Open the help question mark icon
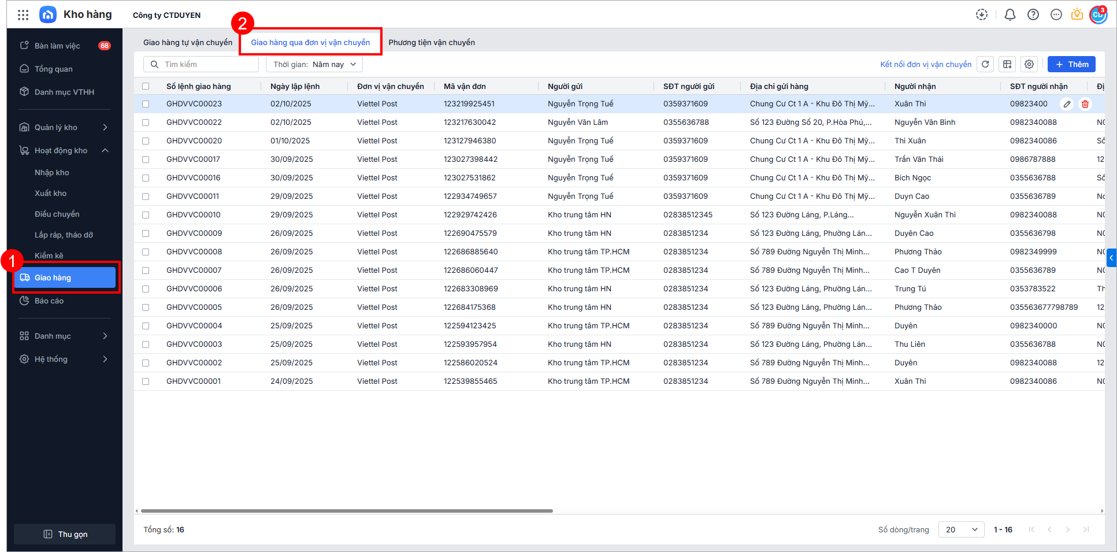Image resolution: width=1117 pixels, height=552 pixels. 1033,15
